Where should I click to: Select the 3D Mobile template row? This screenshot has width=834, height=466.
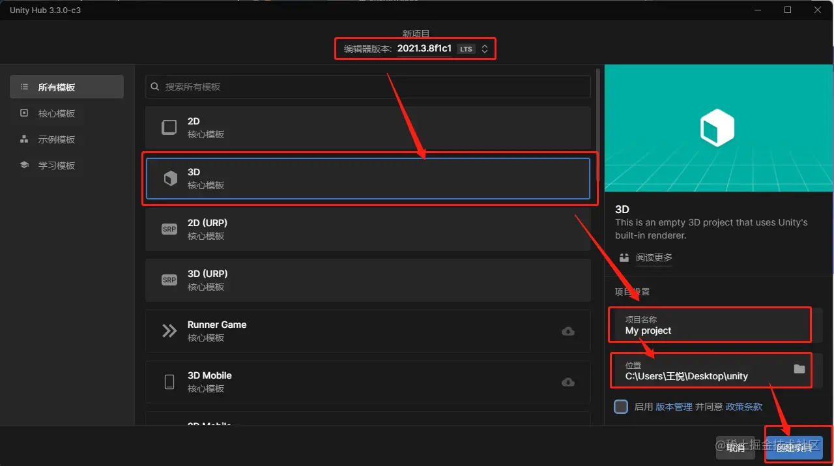368,382
